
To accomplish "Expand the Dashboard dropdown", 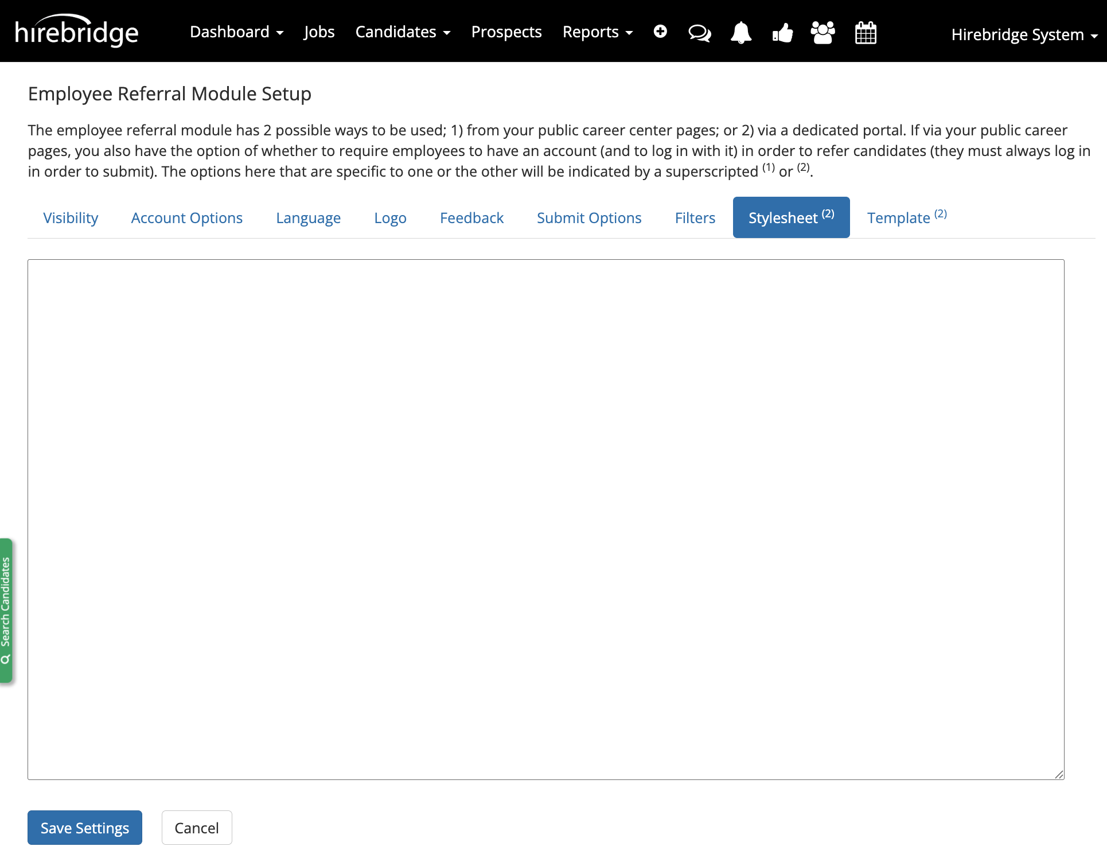I will (x=236, y=32).
